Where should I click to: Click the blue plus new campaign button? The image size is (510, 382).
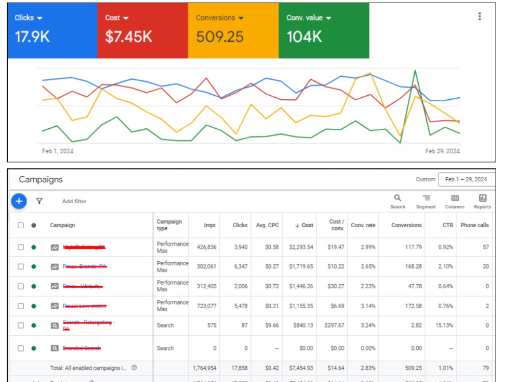coord(19,201)
